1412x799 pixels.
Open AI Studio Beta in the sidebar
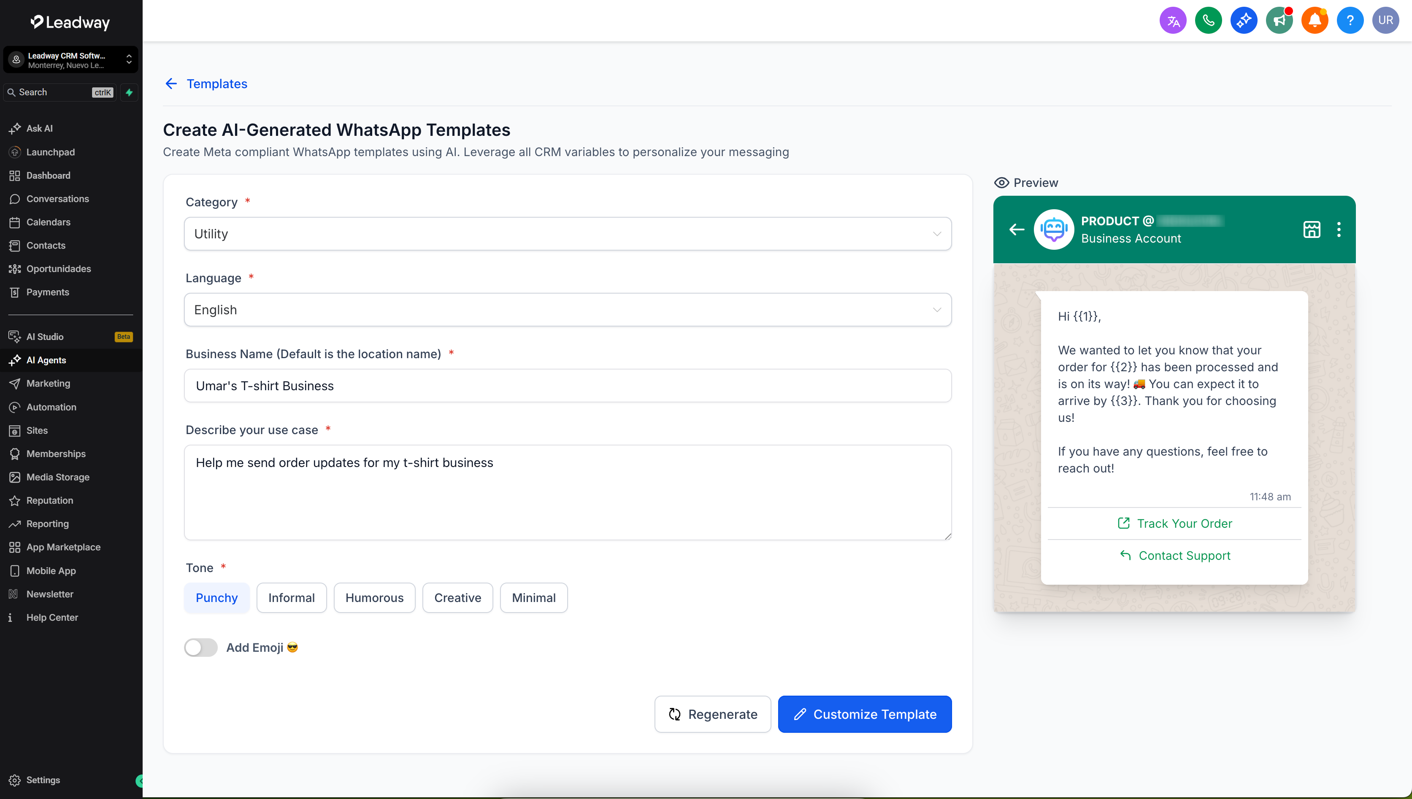point(71,336)
